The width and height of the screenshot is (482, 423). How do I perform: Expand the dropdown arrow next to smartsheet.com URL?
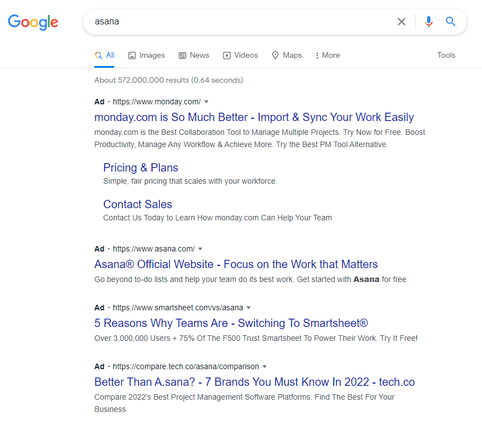coord(248,308)
